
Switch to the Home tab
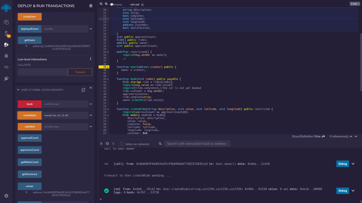click(116, 5)
